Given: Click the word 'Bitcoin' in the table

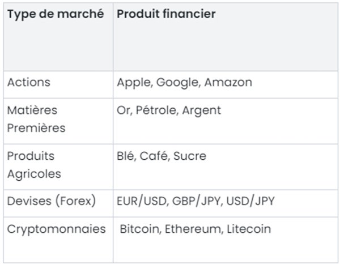Looking at the screenshot, I should [x=139, y=229].
